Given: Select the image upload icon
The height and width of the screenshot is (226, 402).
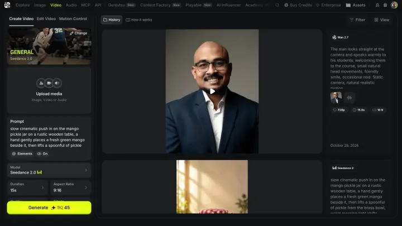Looking at the screenshot, I should [41, 83].
